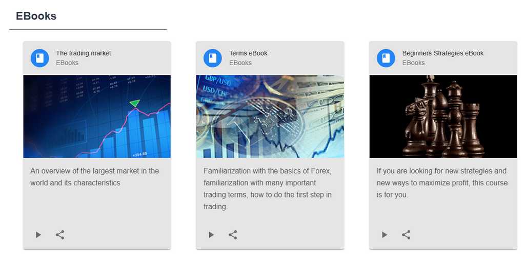
Task: Click the largest market overview description
Action: coord(94,177)
